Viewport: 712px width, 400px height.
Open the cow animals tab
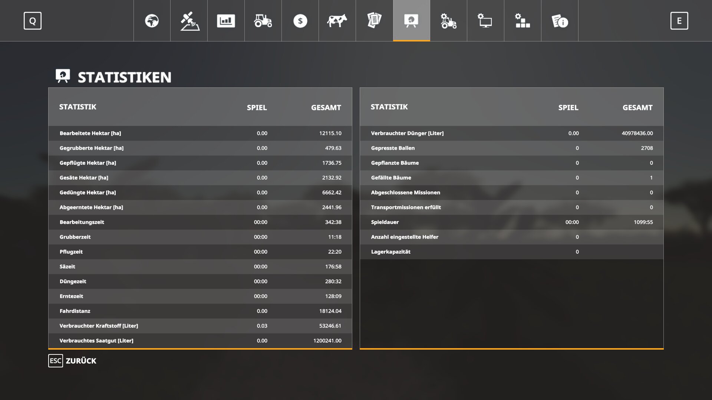coord(337,21)
